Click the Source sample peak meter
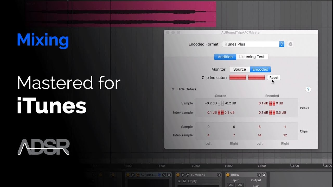333x187 pixels. 221,103
